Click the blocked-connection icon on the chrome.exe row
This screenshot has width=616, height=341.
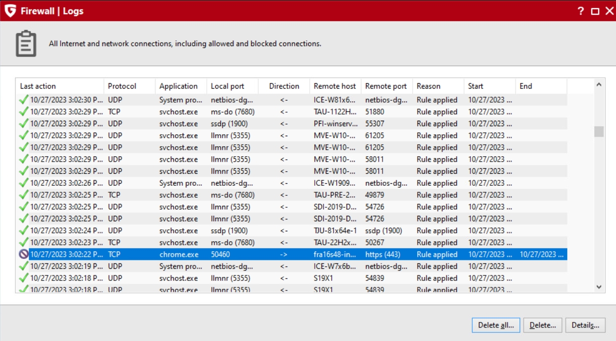point(24,254)
